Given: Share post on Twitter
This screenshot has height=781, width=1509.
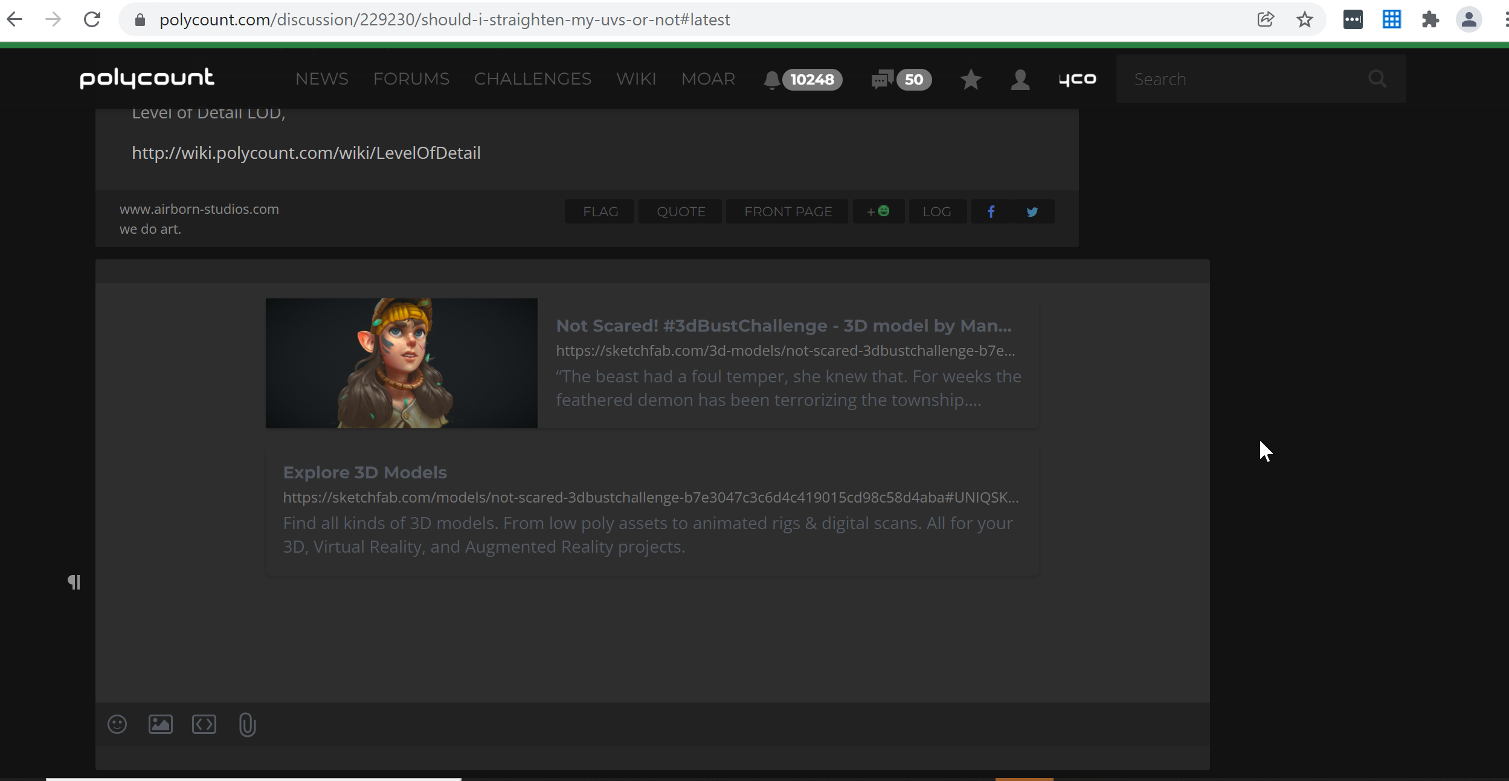Looking at the screenshot, I should [1032, 211].
